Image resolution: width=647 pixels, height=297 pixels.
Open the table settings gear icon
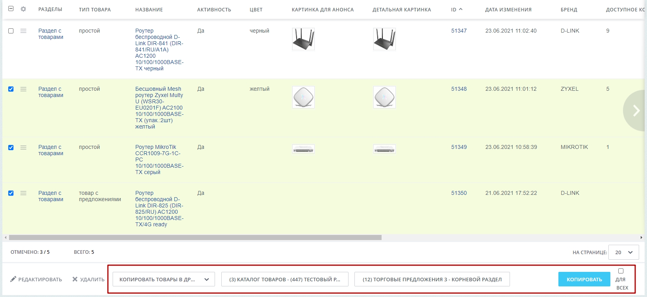[x=23, y=9]
